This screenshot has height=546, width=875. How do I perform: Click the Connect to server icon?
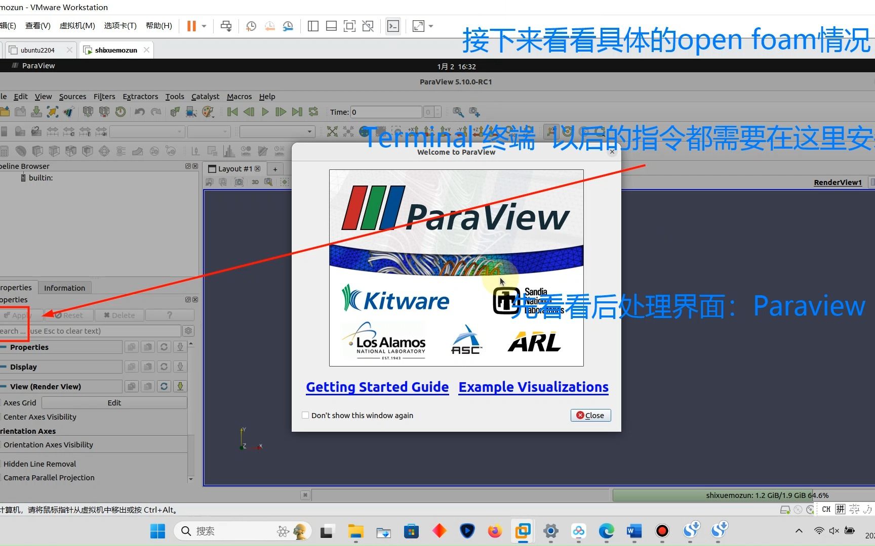tap(88, 112)
